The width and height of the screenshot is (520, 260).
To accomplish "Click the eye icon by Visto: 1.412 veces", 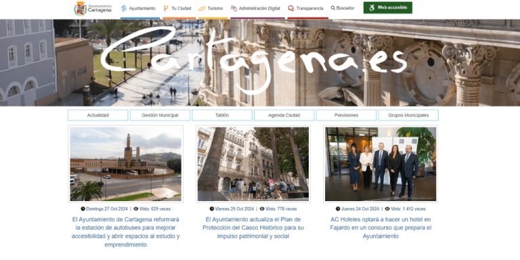I will [387, 209].
